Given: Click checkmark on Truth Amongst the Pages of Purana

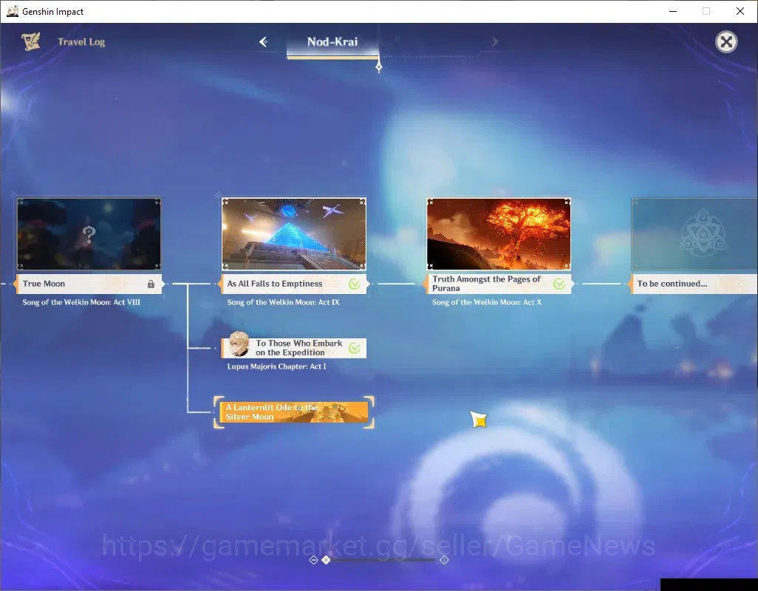Looking at the screenshot, I should coord(559,284).
